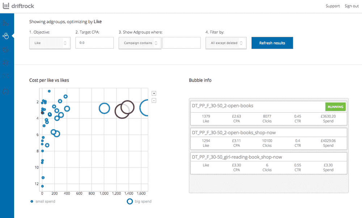The image size is (362, 218).
Task: Click the campaign filter text field
Action: [181, 43]
